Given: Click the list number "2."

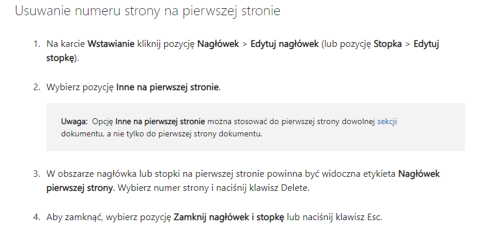Looking at the screenshot, I should [37, 87].
